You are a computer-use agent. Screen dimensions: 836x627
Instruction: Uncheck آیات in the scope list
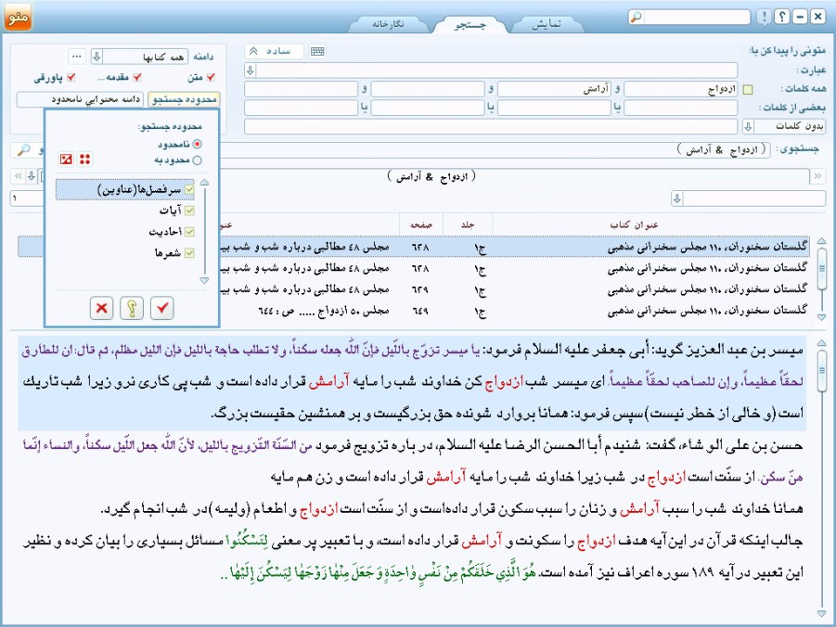[189, 211]
